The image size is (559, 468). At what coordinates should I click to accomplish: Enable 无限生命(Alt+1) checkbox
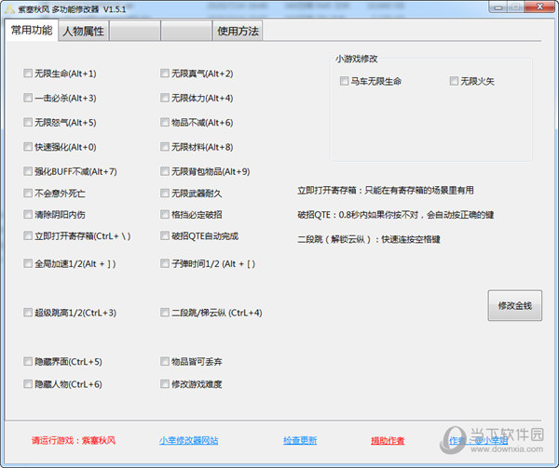(x=28, y=74)
